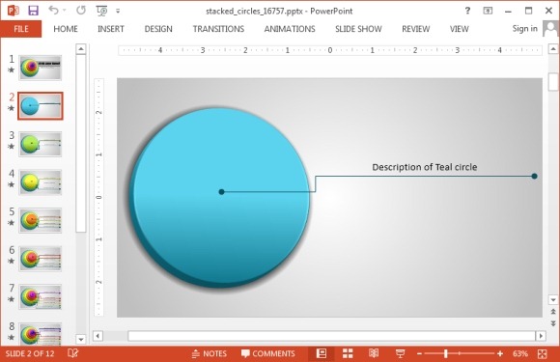Go to previous slide double-arrow button
560x362 pixels.
coord(553,312)
